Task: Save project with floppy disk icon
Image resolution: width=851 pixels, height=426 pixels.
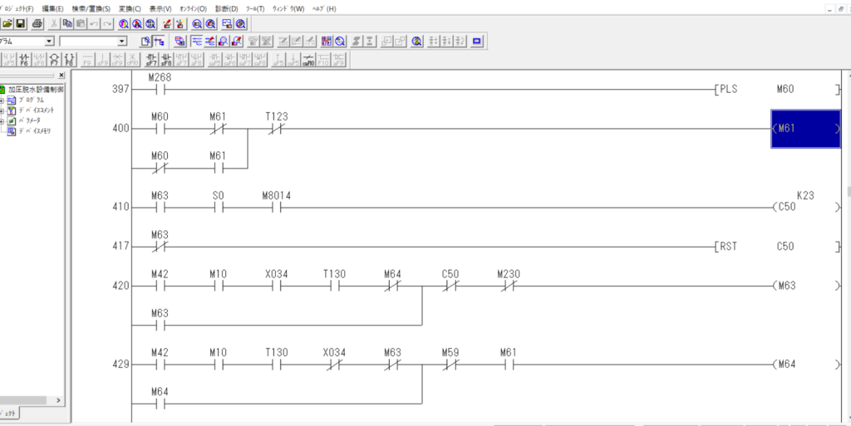Action: (21, 24)
